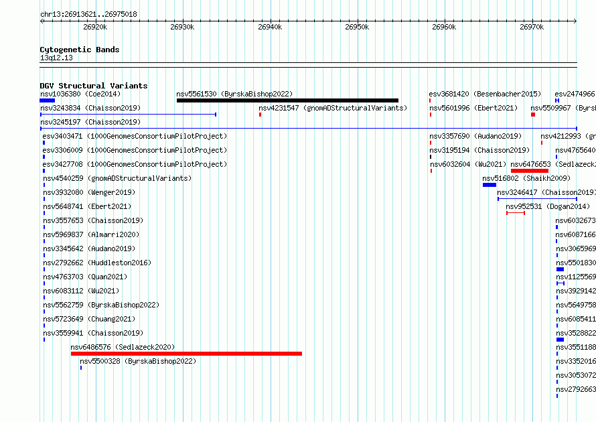596x422 pixels.
Task: Click the nsv1036380 (Coe2014) variant label
Action: [x=80, y=94]
